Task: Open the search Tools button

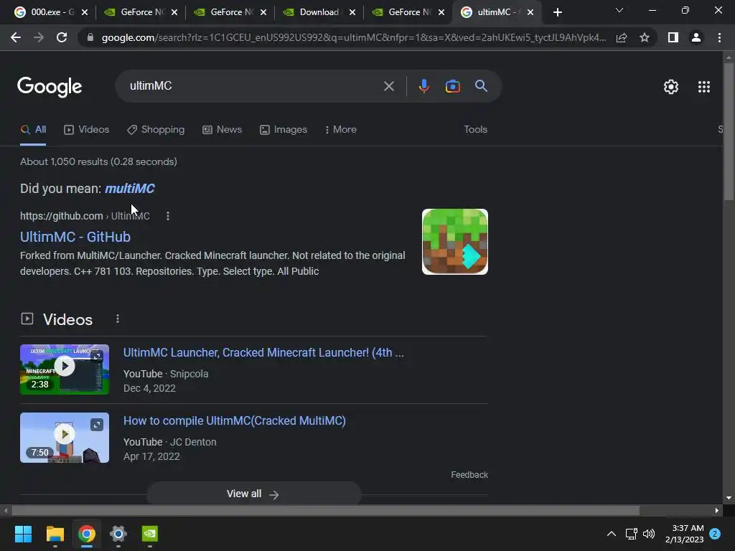Action: tap(475, 129)
